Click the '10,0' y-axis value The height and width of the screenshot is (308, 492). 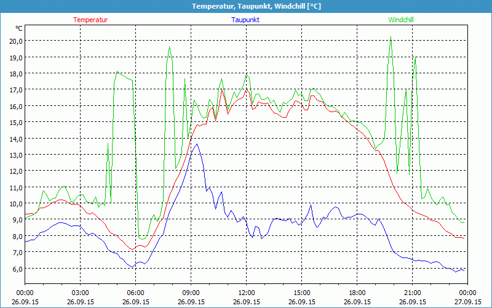point(16,204)
